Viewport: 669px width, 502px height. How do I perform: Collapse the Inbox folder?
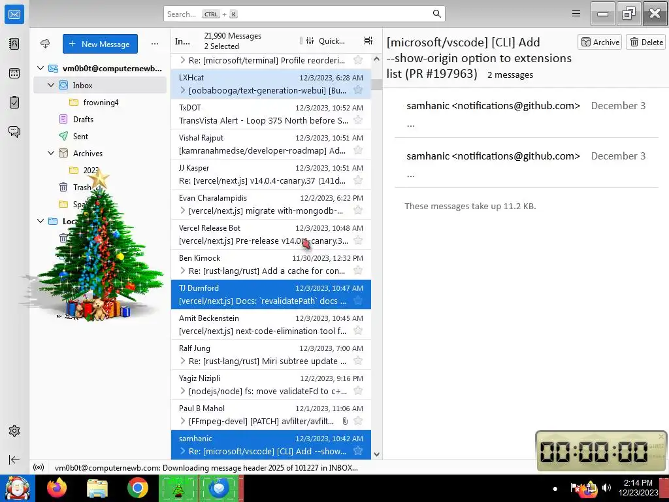pyautogui.click(x=51, y=85)
